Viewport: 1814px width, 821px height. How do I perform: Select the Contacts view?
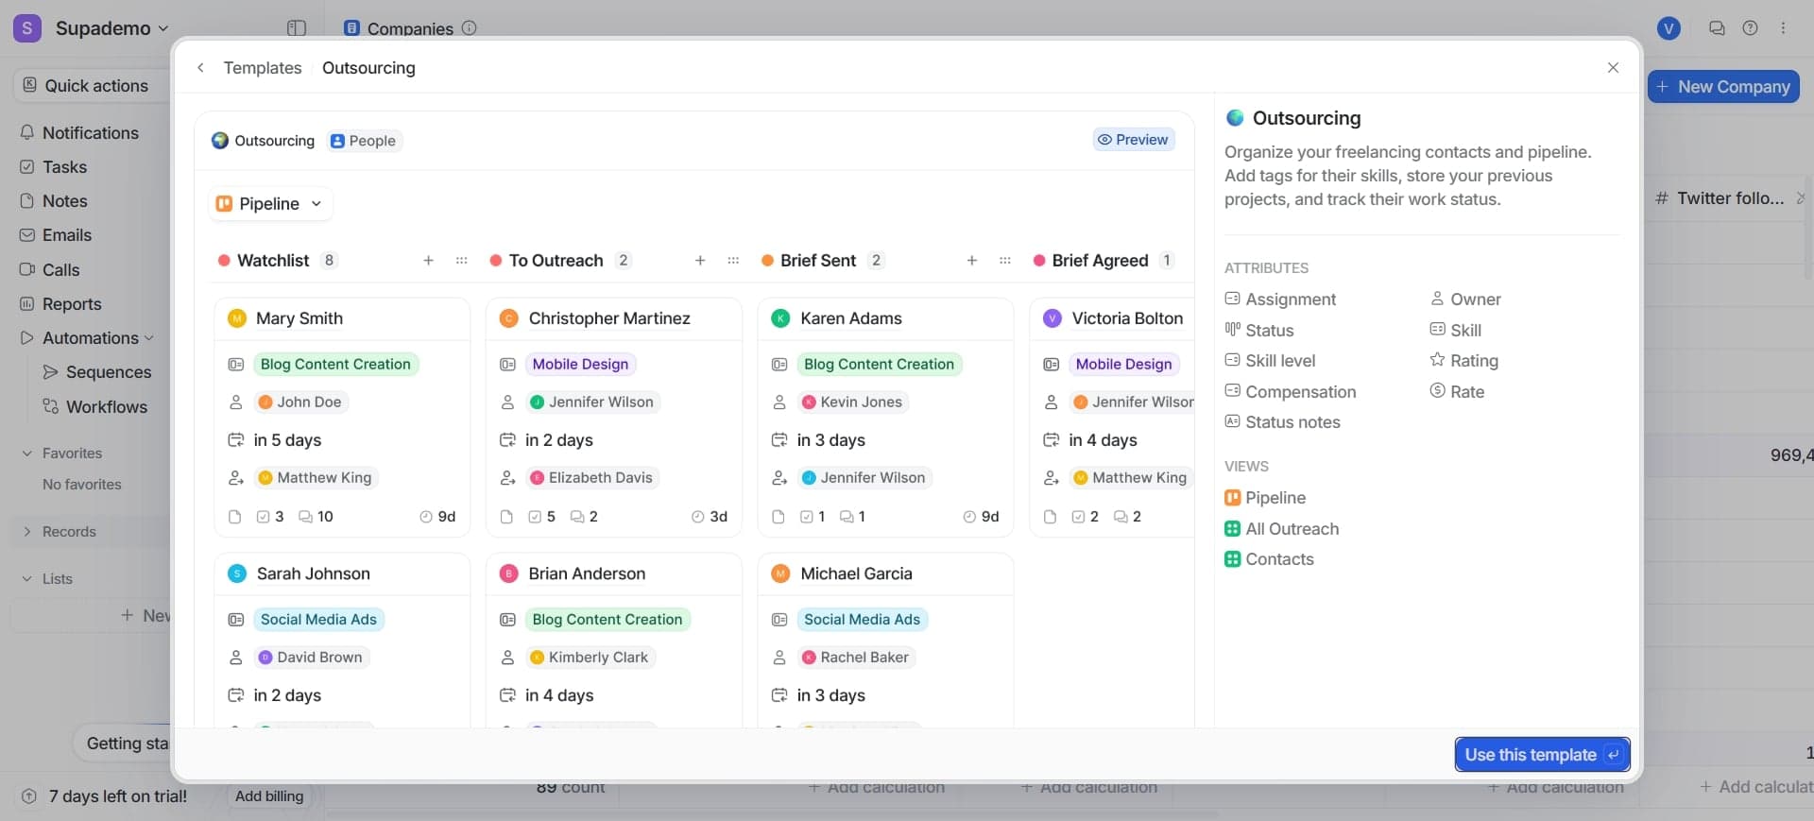[x=1269, y=559]
